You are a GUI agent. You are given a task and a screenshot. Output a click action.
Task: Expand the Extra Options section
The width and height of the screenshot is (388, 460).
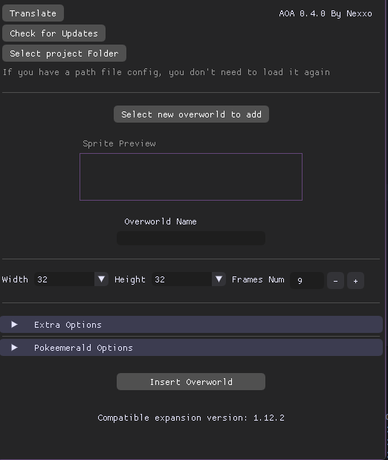[x=191, y=325]
